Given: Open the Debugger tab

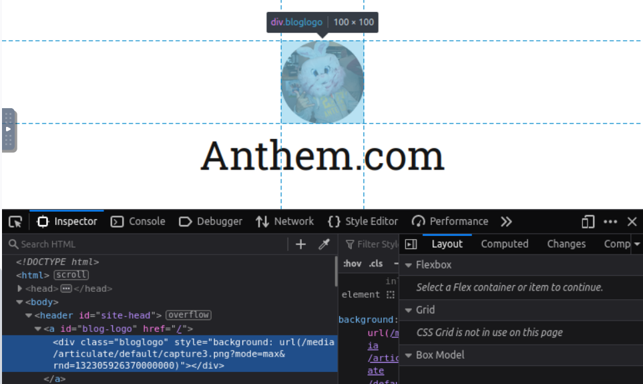Looking at the screenshot, I should [x=211, y=222].
